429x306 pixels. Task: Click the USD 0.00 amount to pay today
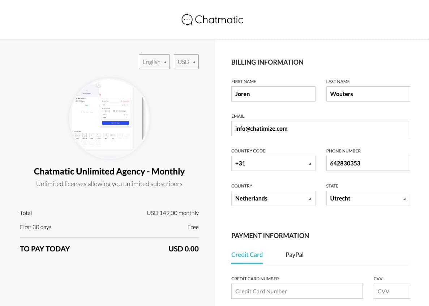(184, 249)
